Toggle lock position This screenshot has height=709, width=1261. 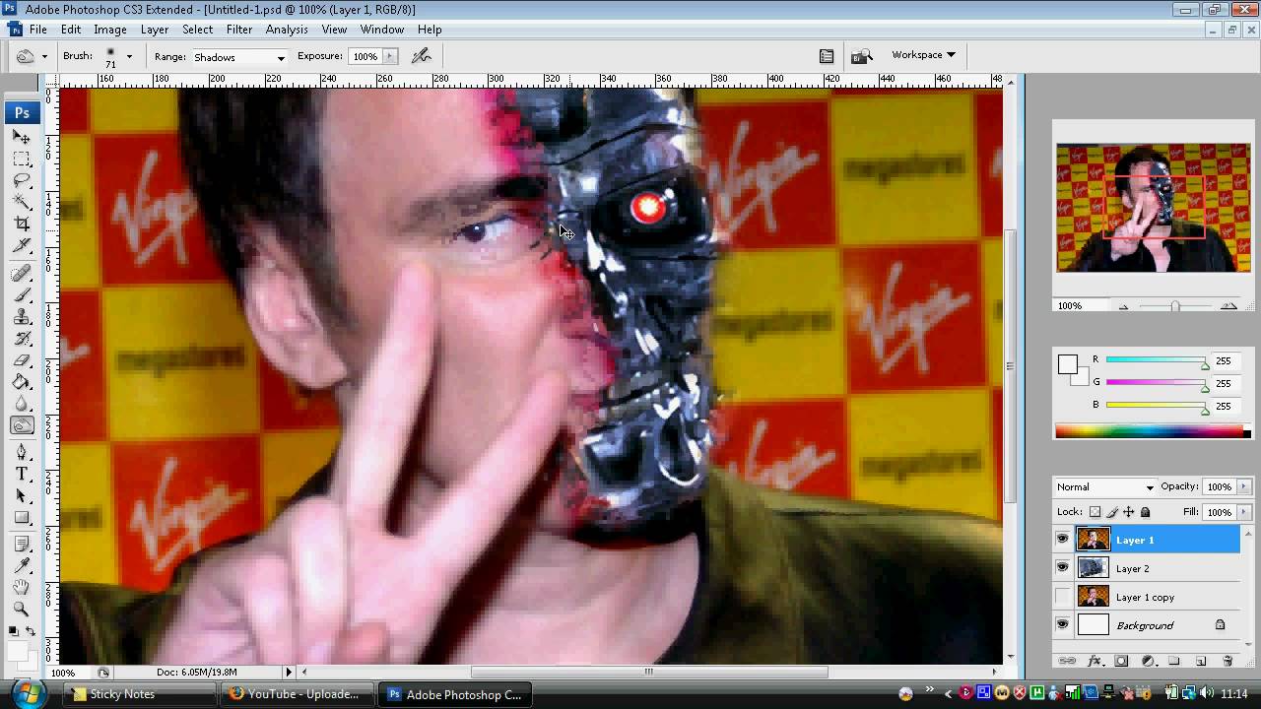point(1129,512)
